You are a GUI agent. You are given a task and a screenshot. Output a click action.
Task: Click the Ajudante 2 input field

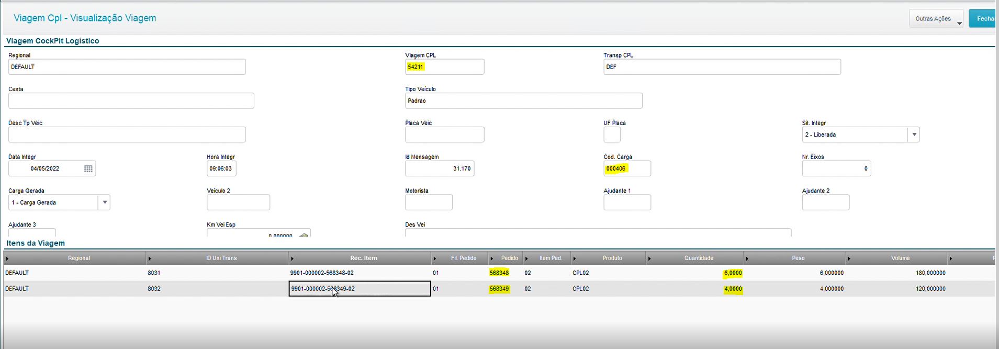point(825,202)
